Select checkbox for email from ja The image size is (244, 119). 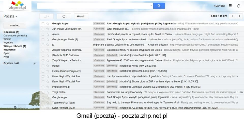tap(43, 45)
